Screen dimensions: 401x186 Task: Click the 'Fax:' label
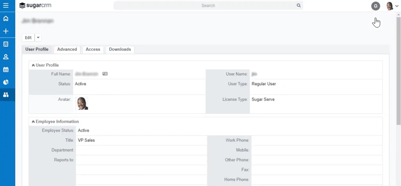(x=245, y=170)
